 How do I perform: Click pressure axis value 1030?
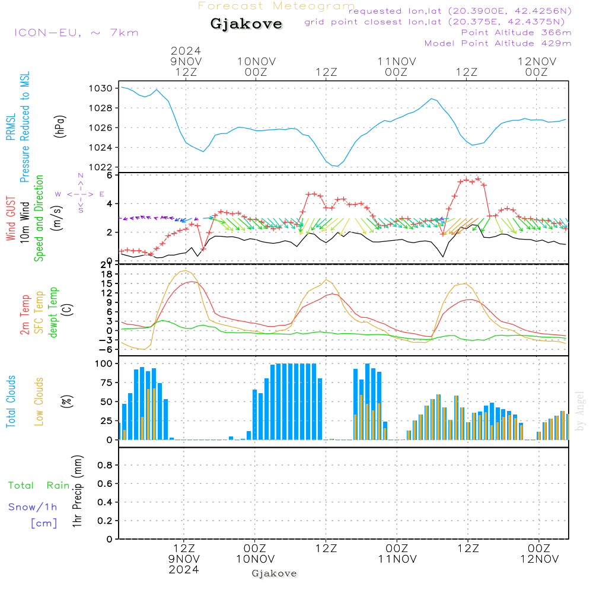[x=101, y=88]
